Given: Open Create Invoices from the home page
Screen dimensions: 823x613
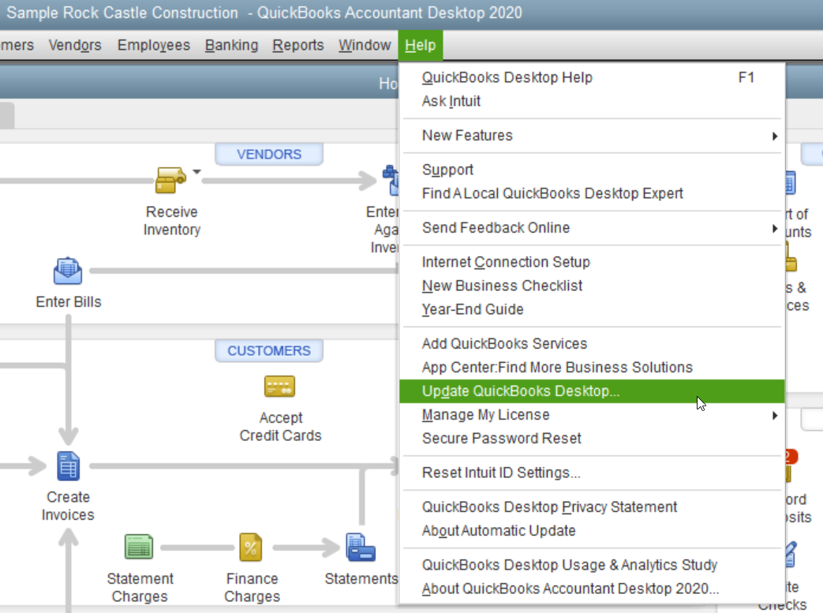Looking at the screenshot, I should coord(68,466).
